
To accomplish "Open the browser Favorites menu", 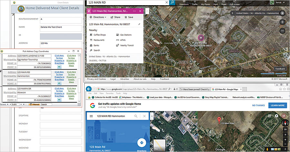I will pyautogui.click(x=110, y=93).
